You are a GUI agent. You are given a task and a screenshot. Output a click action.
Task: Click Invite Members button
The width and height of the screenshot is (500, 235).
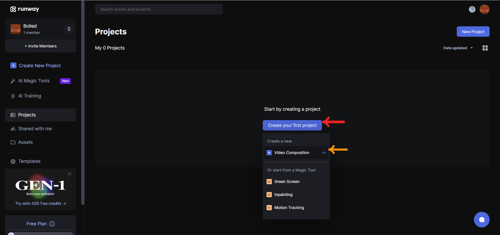click(41, 46)
